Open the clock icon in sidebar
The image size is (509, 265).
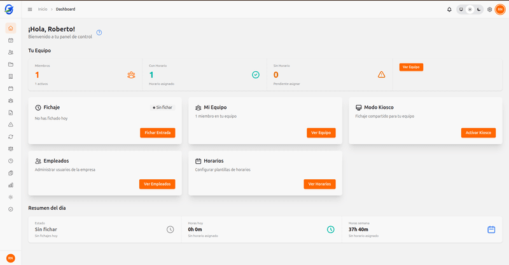10,161
